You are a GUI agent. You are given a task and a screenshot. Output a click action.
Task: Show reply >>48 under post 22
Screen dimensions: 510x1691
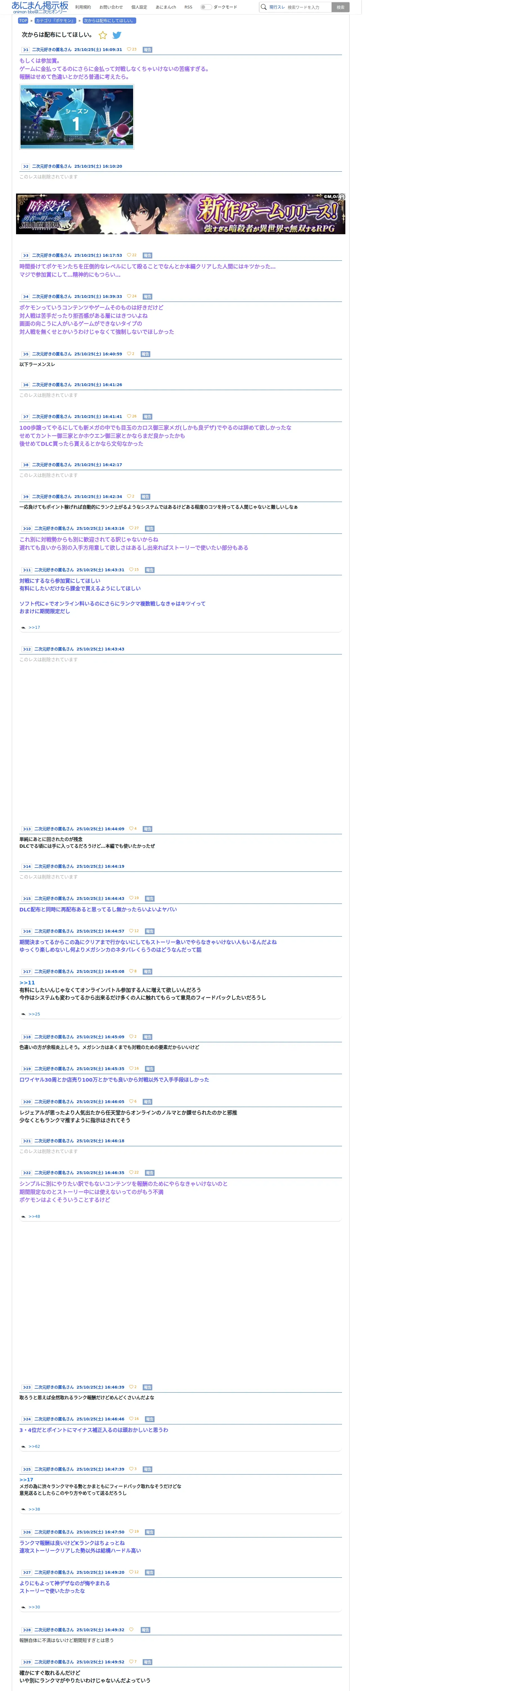click(x=34, y=1216)
